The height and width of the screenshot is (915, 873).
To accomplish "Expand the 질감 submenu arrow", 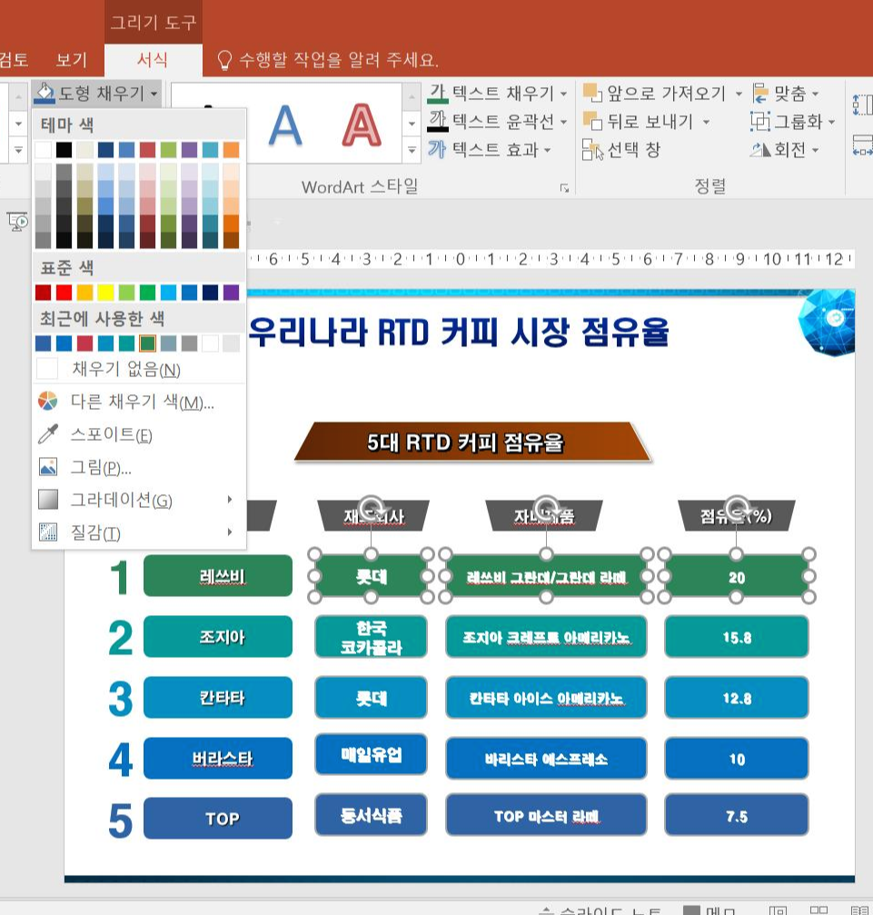I will [230, 532].
